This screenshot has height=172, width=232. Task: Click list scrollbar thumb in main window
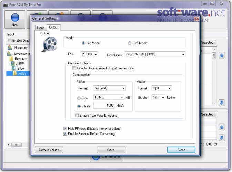pyautogui.click(x=214, y=55)
